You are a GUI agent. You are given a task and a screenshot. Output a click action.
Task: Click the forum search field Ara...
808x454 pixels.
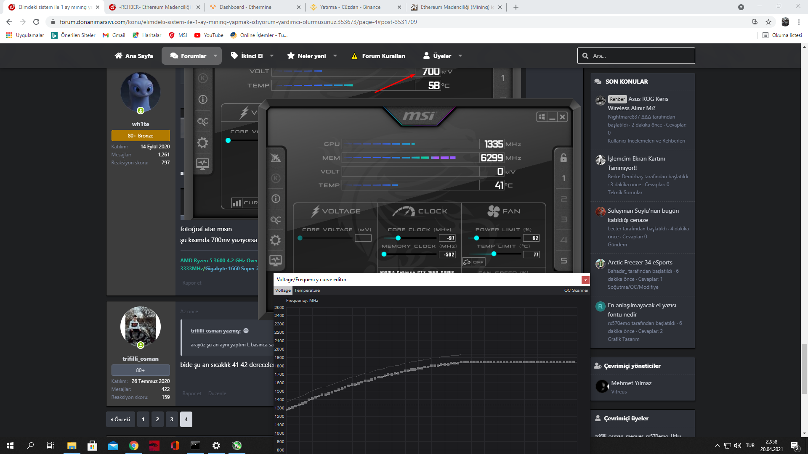click(636, 56)
